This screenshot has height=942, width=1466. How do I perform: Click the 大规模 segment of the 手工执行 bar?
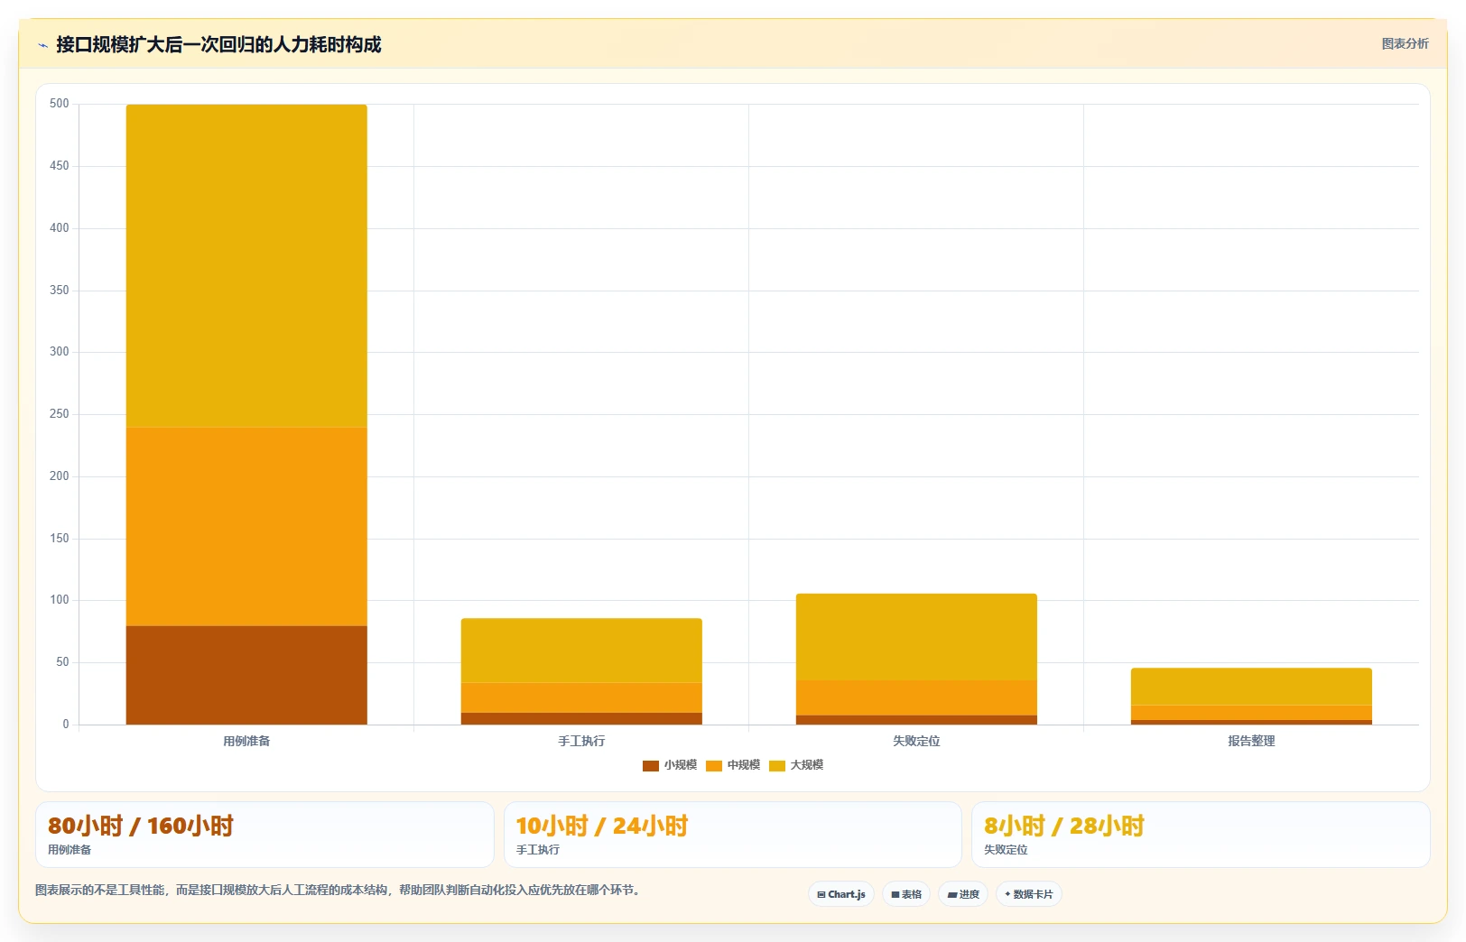[x=581, y=651]
